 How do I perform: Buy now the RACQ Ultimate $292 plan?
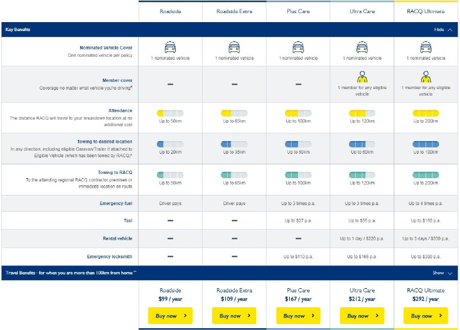[426, 316]
